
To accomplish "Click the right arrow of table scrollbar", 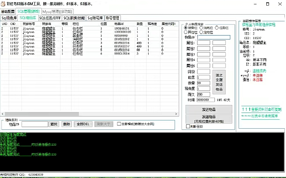I will (x=176, y=114).
